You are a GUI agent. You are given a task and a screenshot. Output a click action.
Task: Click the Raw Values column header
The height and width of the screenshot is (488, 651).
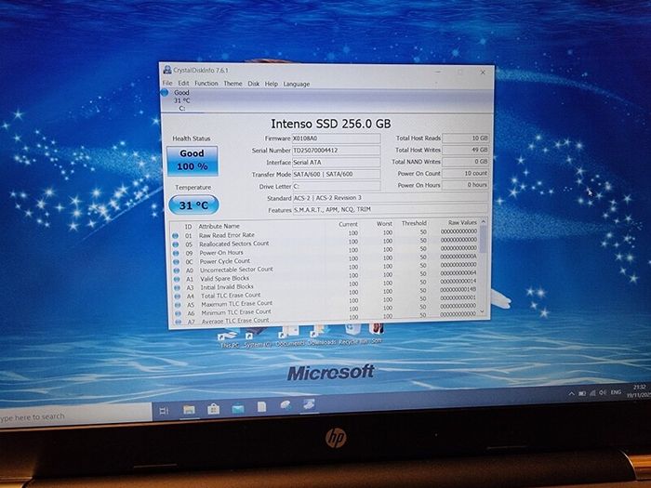[x=462, y=223]
